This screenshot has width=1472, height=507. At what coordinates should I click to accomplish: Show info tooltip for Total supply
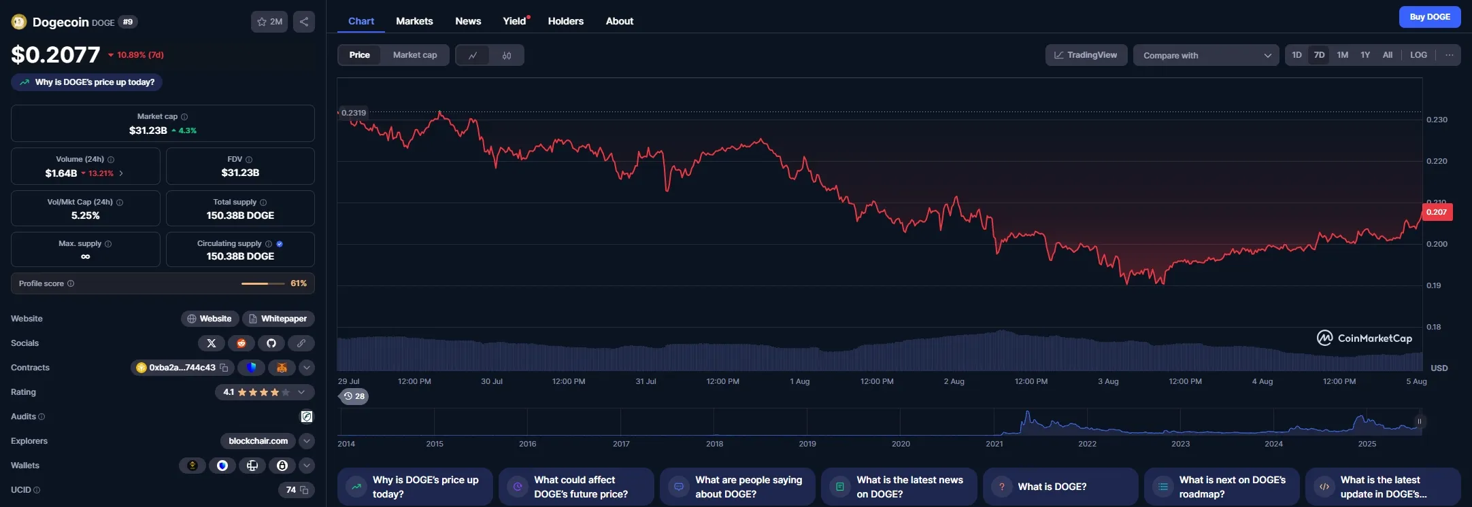(263, 203)
